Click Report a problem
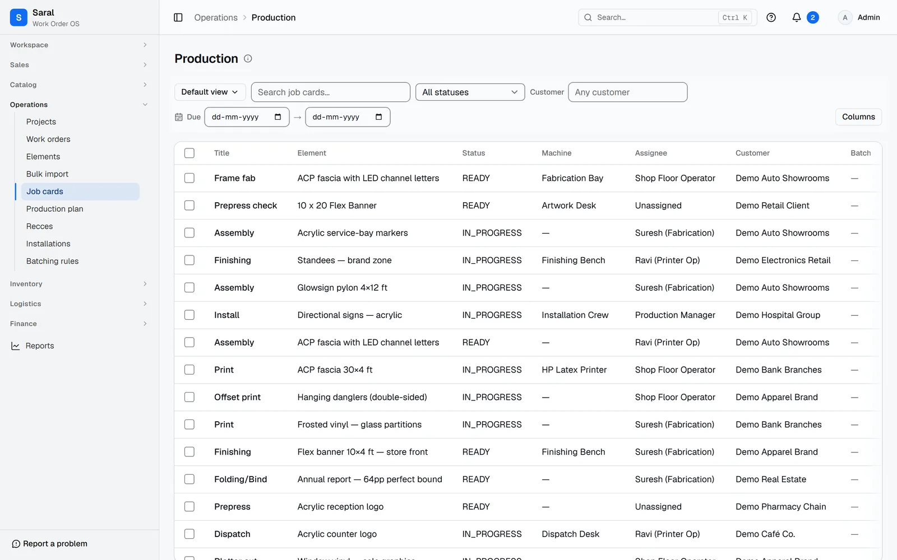Image resolution: width=897 pixels, height=560 pixels. coord(49,544)
